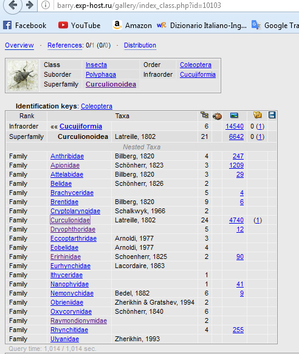Open the Dryophthoridae family link
The width and height of the screenshot is (299, 354).
pyautogui.click(x=73, y=229)
